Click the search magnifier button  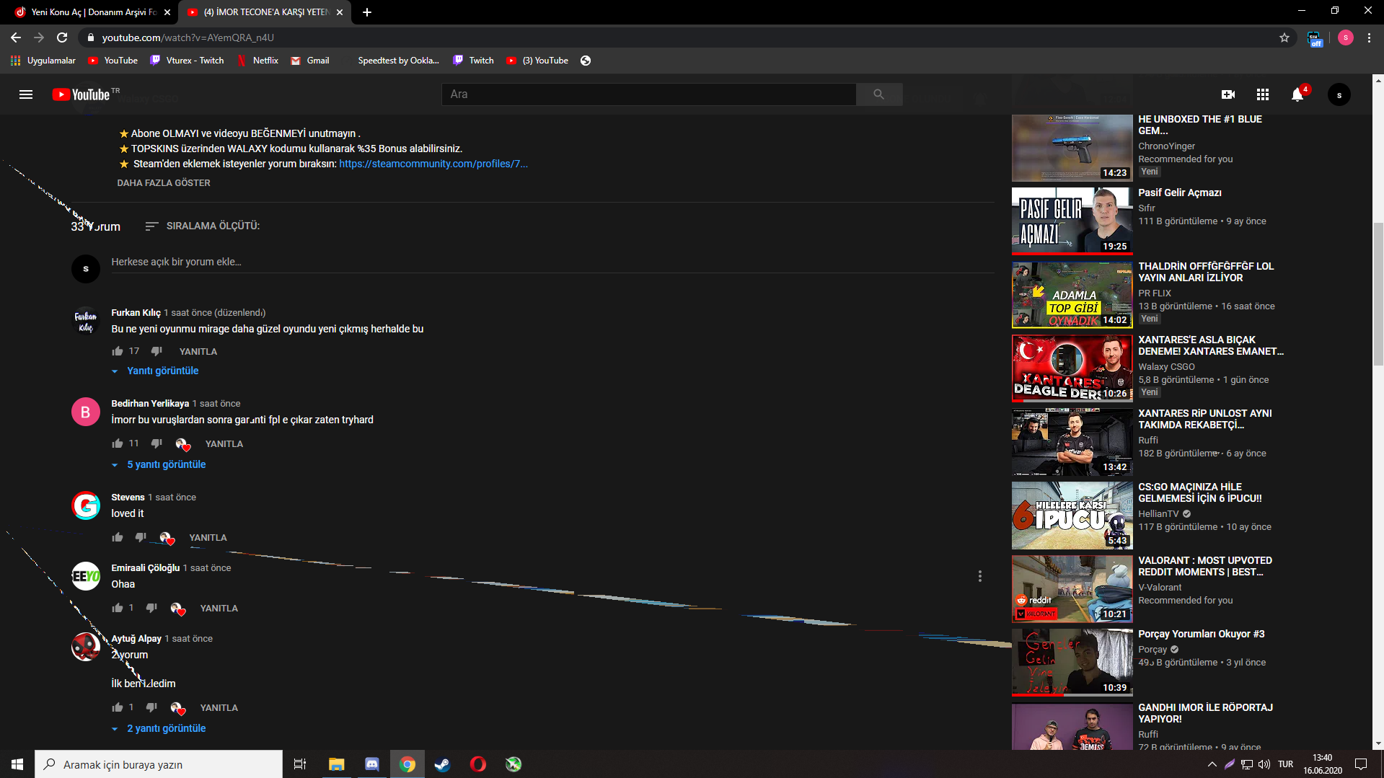tap(878, 94)
